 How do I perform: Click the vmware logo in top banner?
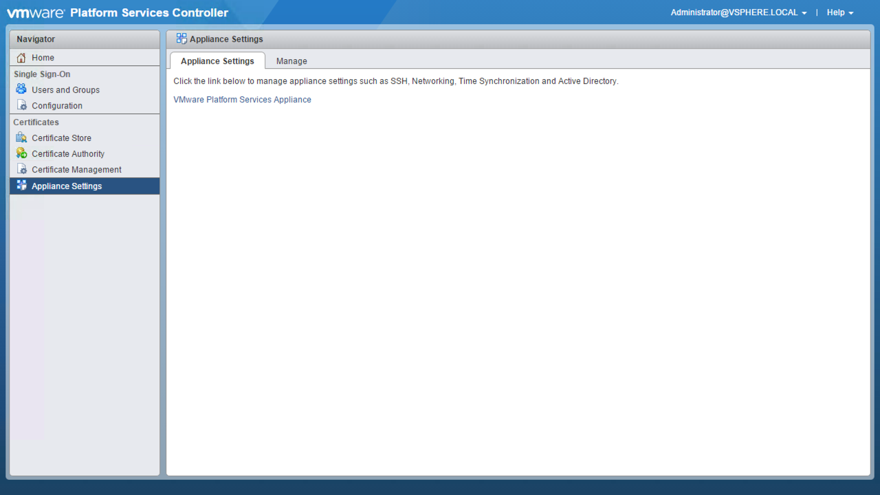click(35, 12)
